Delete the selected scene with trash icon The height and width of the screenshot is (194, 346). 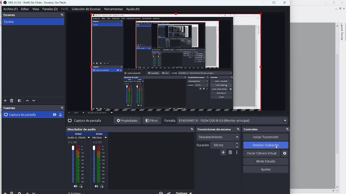(12, 100)
